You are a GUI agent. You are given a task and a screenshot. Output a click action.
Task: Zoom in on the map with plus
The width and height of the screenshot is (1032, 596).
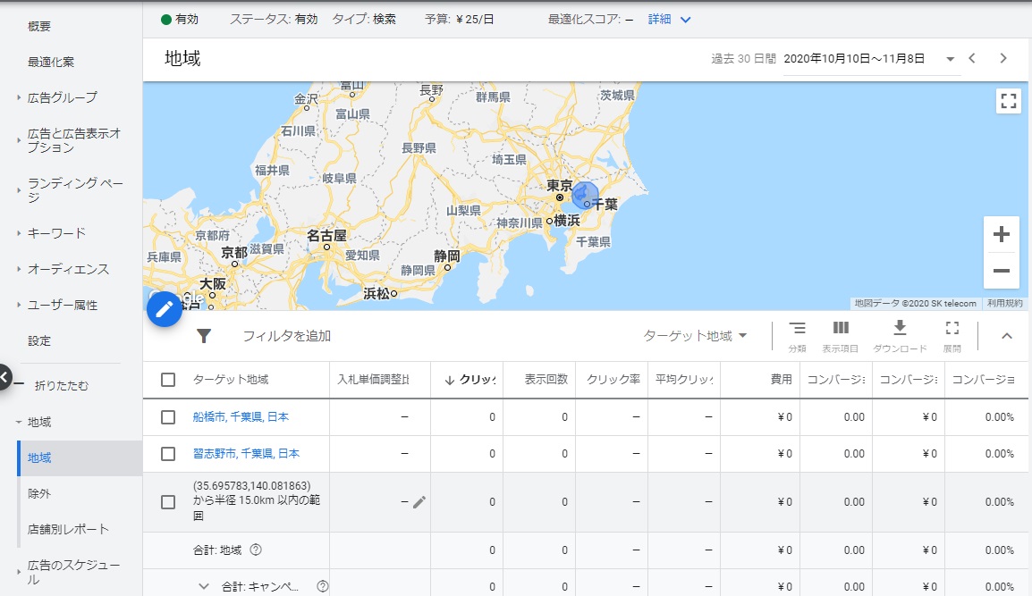1001,234
